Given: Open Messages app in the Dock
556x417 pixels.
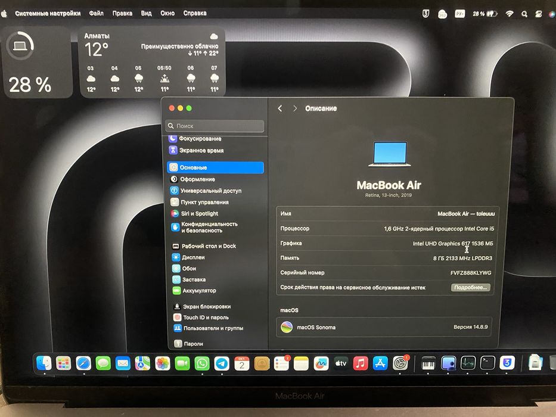Looking at the screenshot, I should click(103, 363).
